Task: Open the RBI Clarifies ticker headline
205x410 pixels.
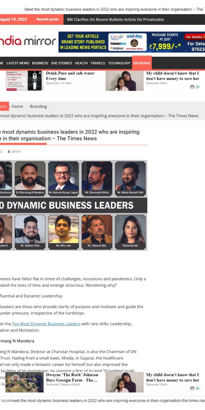Action: click(115, 20)
